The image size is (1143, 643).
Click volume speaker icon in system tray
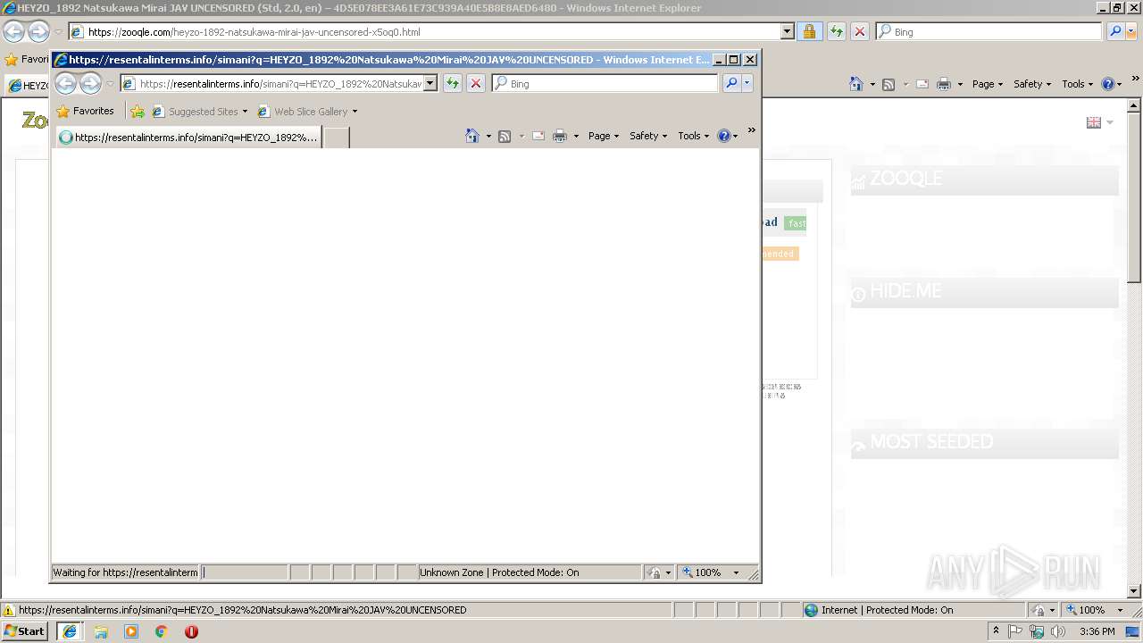[1058, 631]
